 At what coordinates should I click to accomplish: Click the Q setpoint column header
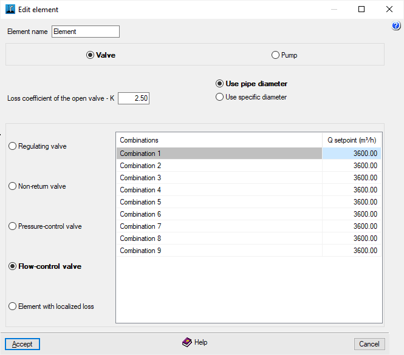point(352,140)
